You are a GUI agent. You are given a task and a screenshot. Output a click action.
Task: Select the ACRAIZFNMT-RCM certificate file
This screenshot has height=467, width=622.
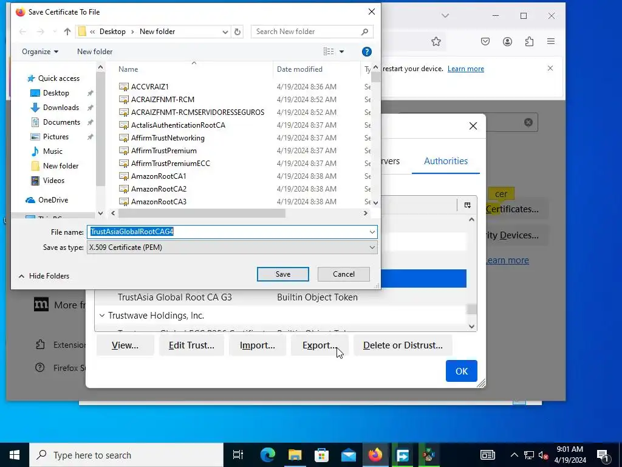tap(163, 99)
